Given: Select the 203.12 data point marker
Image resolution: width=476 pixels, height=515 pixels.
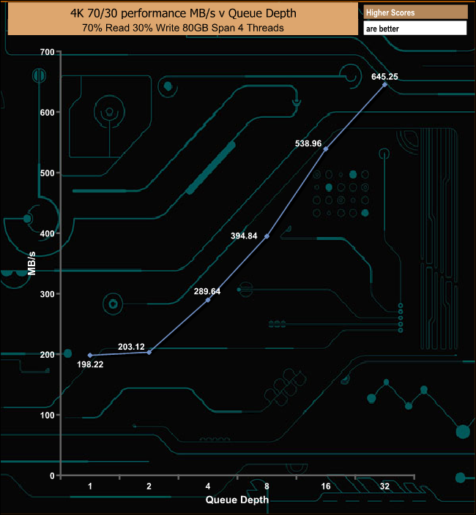Looking at the screenshot, I should tap(149, 353).
